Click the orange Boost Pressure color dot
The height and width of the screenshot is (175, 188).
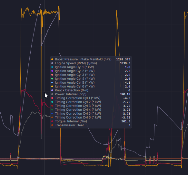52,59
